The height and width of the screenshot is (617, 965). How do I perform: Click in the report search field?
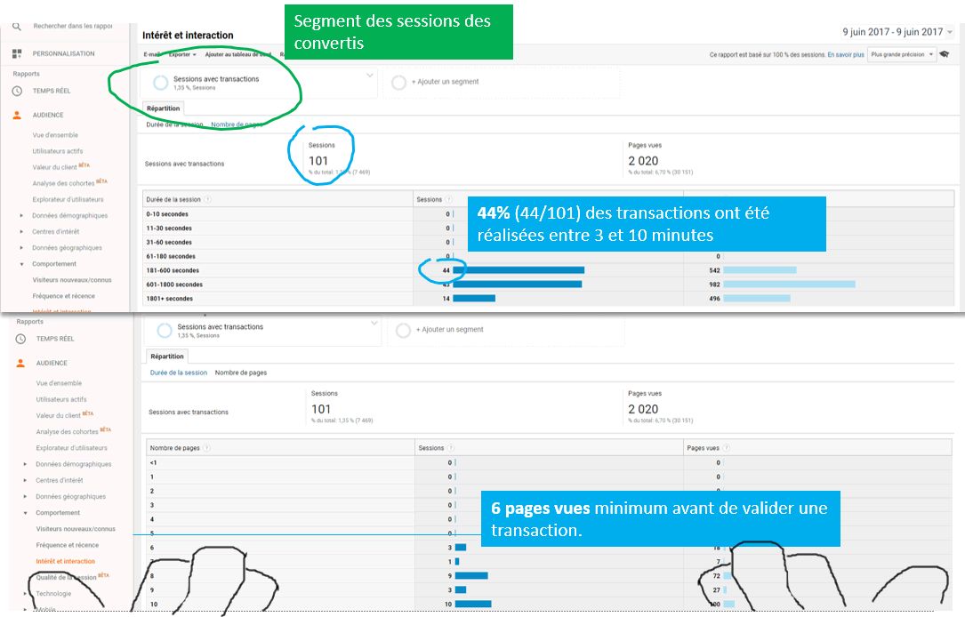pyautogui.click(x=76, y=27)
